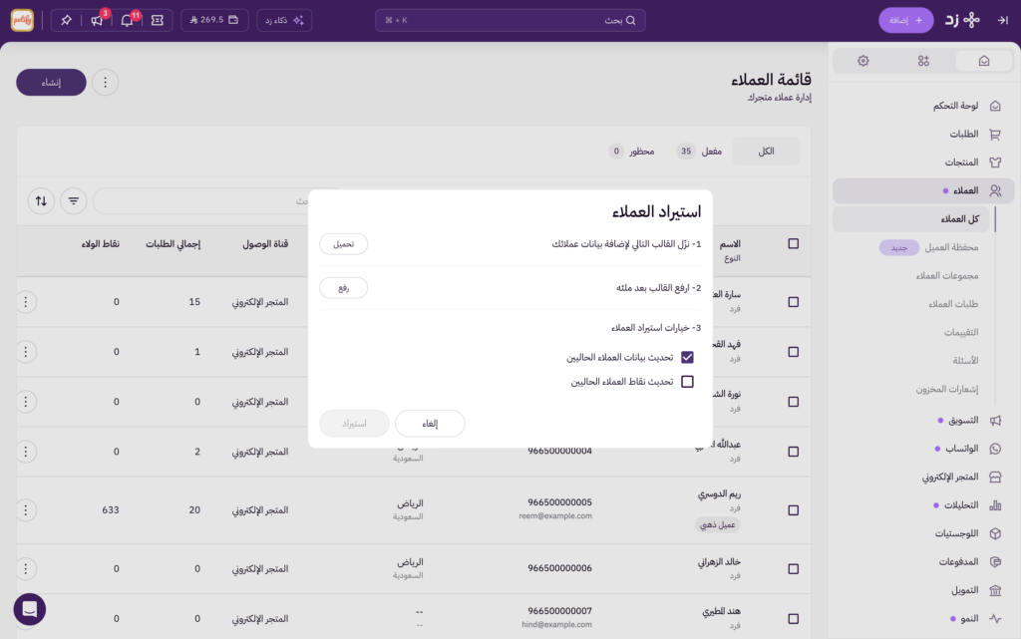Click the pin icon in top bar

pos(66,20)
